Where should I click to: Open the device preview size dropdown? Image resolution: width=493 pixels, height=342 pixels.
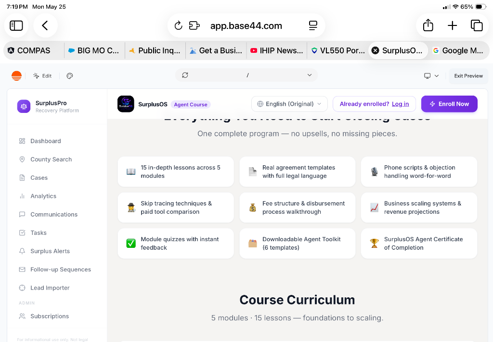[x=431, y=75]
